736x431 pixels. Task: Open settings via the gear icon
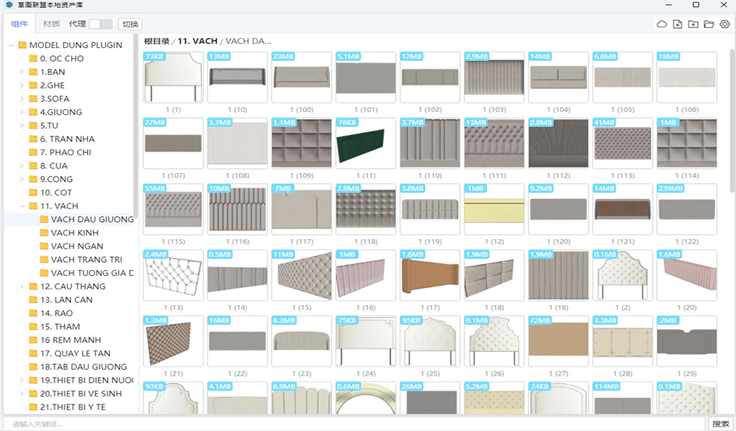click(724, 24)
